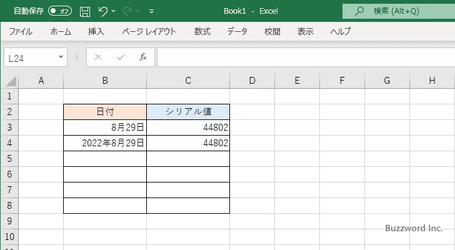The image size is (455, 250).
Task: Click the 日付 header cell
Action: click(105, 112)
